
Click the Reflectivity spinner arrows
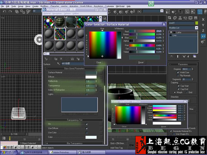pyautogui.click(x=96, y=81)
